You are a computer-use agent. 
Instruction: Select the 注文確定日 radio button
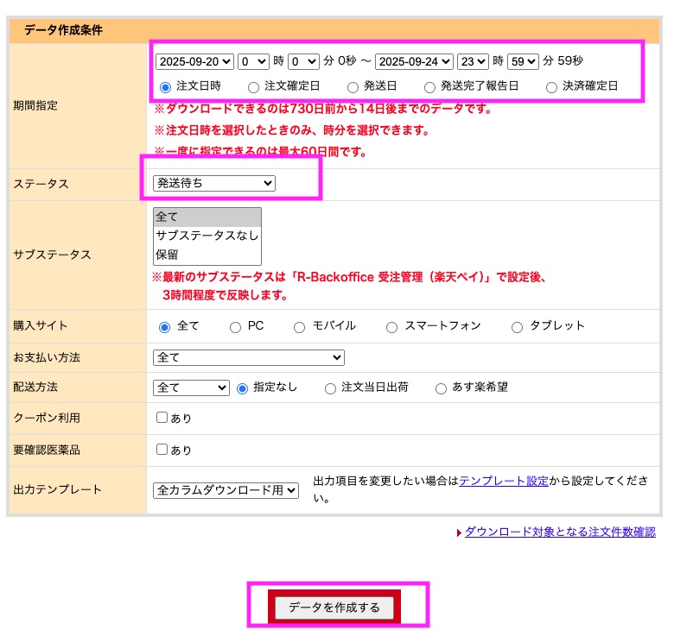253,87
